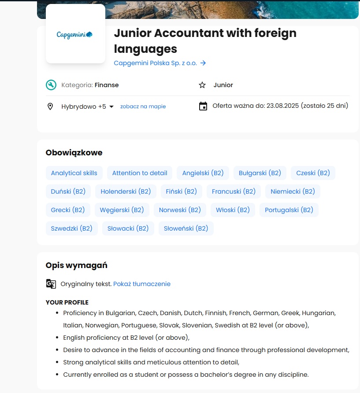
Task: Click the Słoweński (B2) tag
Action: coord(186,228)
